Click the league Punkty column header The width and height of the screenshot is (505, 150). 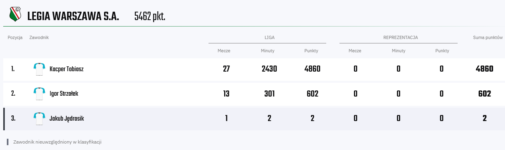[311, 51]
